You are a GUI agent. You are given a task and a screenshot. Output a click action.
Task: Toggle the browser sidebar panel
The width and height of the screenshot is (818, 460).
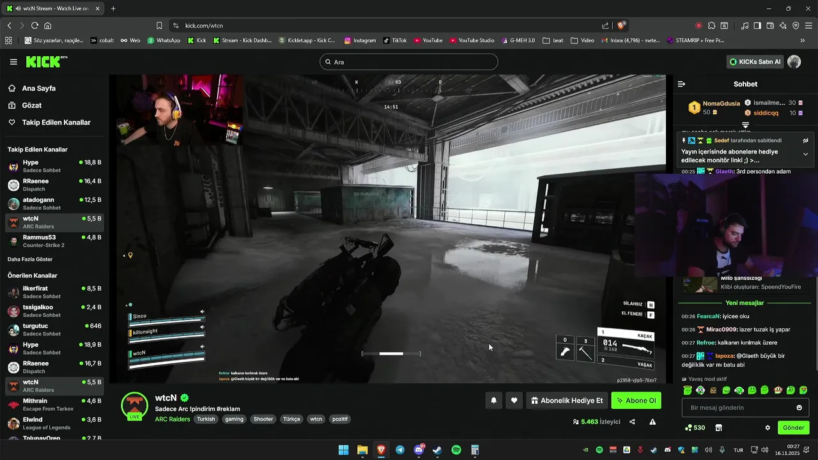(x=757, y=26)
